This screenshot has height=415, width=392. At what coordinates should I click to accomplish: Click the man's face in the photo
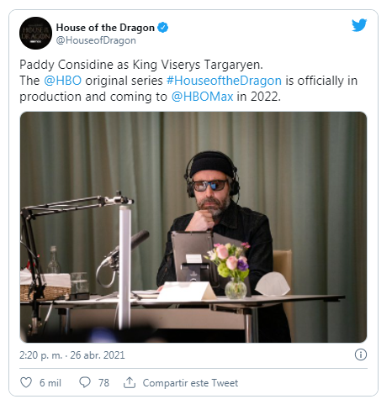(212, 191)
